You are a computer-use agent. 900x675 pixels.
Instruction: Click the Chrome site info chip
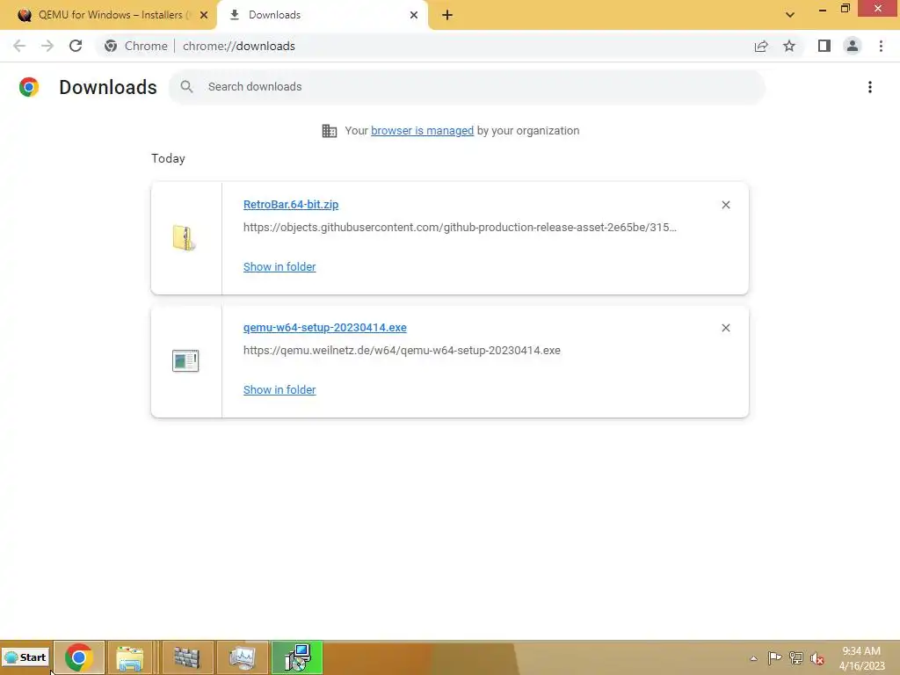pyautogui.click(x=135, y=46)
